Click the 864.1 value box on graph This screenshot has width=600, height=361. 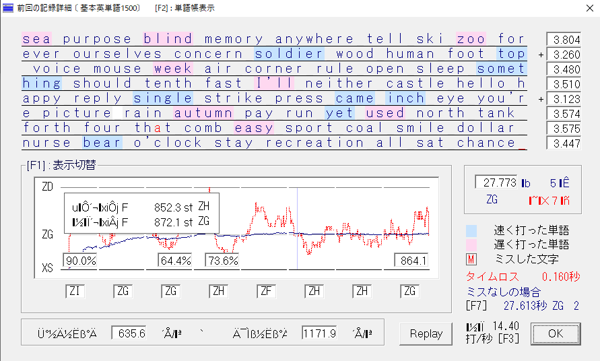[x=411, y=261]
